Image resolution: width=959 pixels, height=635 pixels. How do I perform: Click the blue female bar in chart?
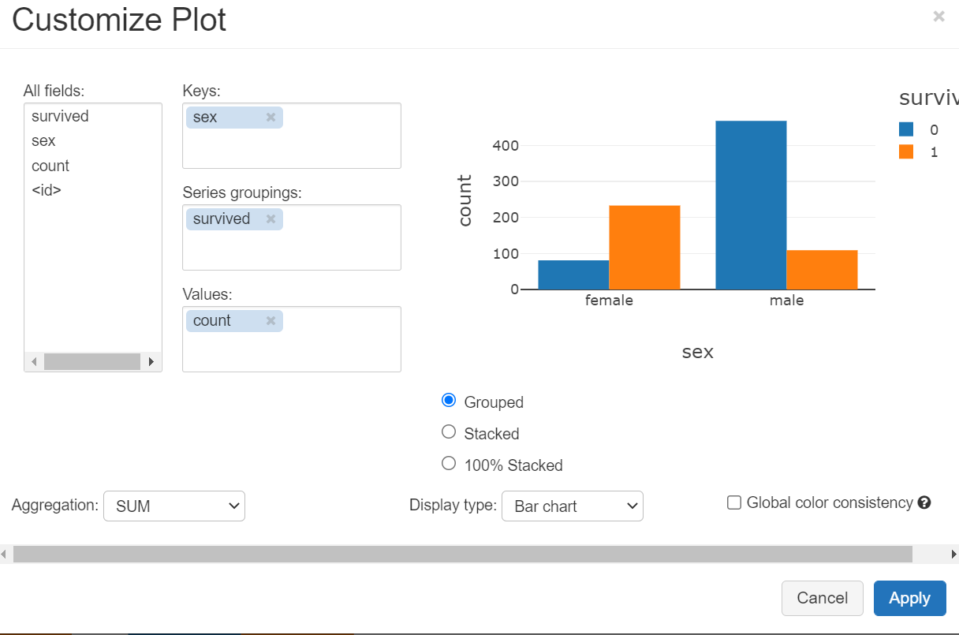click(573, 275)
